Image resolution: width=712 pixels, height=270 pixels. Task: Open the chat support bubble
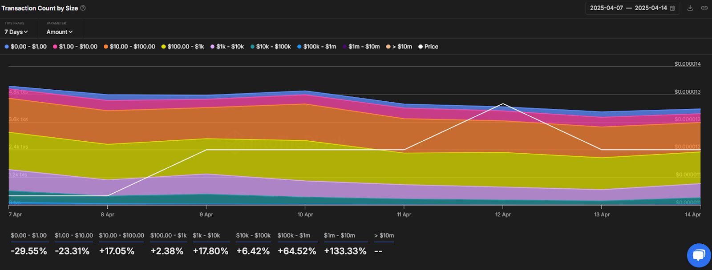[699, 255]
